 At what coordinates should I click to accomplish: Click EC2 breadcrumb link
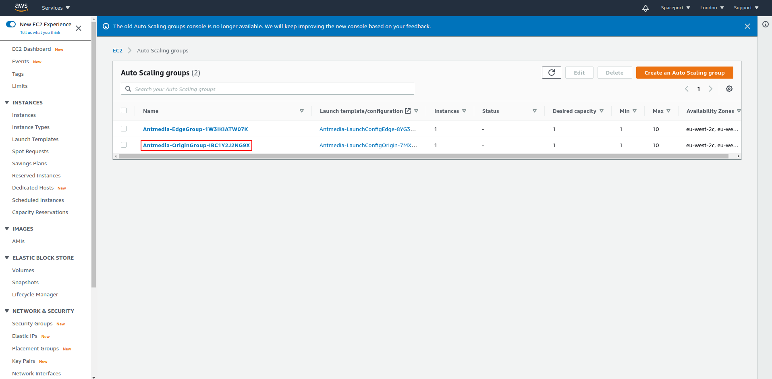[x=118, y=50]
